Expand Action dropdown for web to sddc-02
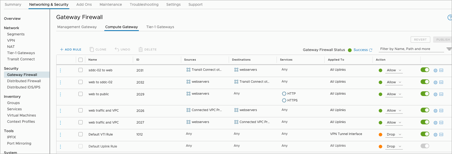Viewport: 452px width, 154px height. point(394,82)
